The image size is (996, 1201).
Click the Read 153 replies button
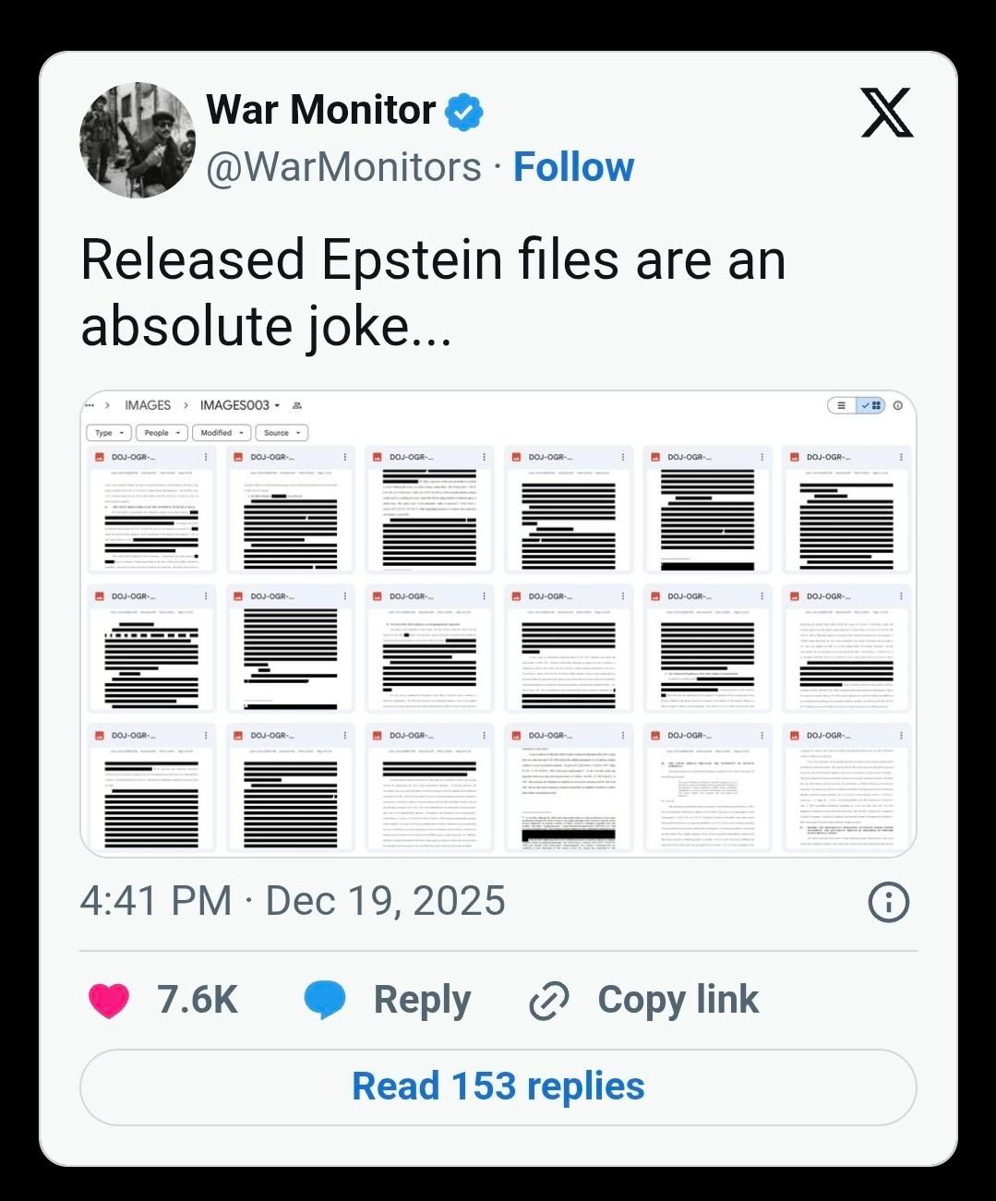498,1087
